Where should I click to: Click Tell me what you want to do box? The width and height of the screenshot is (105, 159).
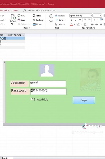click(42, 11)
